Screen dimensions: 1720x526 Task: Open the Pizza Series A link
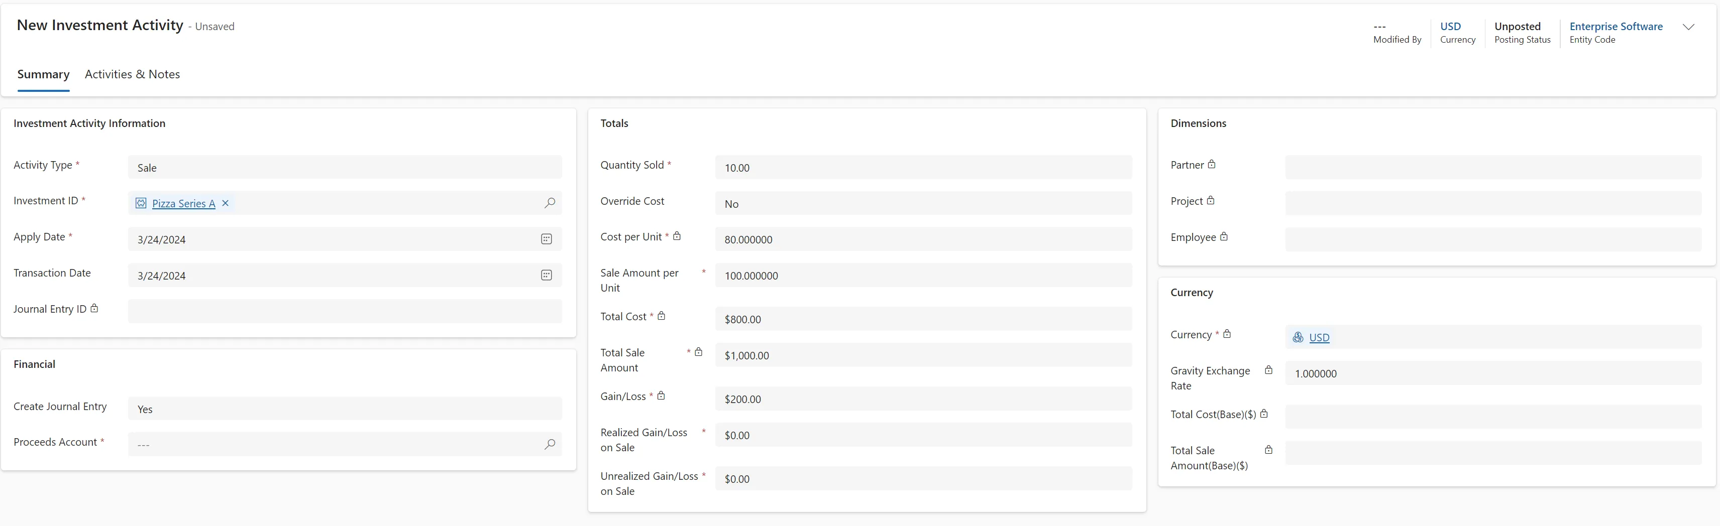pos(184,204)
